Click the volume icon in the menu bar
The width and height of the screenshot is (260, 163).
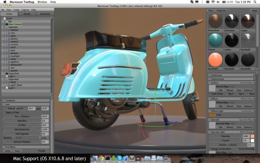point(218,2)
